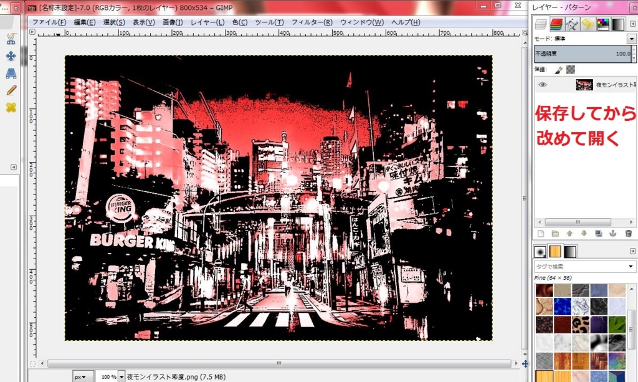Duplicate the current layer
Image resolution: width=638 pixels, height=382 pixels.
(x=599, y=234)
